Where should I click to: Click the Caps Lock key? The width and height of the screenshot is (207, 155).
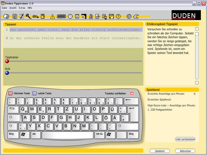tap(15, 118)
